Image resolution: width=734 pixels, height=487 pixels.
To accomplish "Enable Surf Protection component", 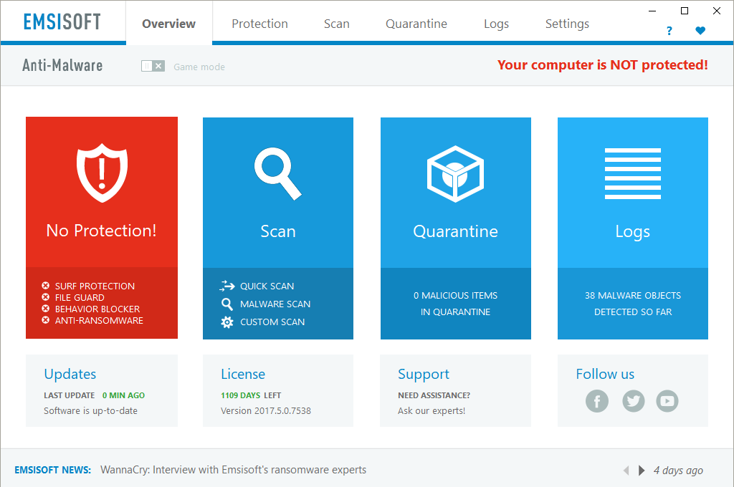I will [x=94, y=286].
